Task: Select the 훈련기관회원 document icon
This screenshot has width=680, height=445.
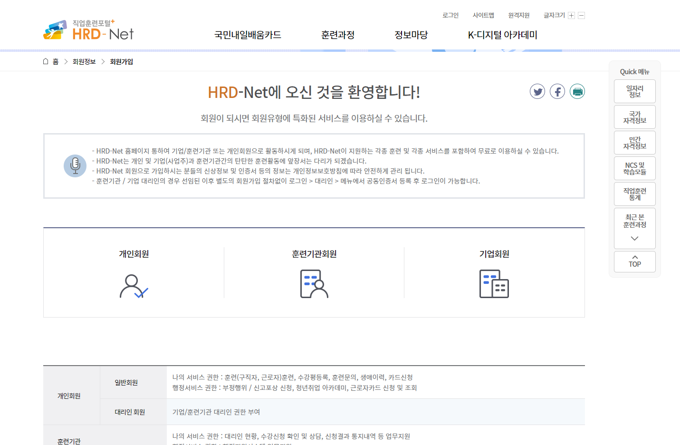Action: click(x=314, y=284)
